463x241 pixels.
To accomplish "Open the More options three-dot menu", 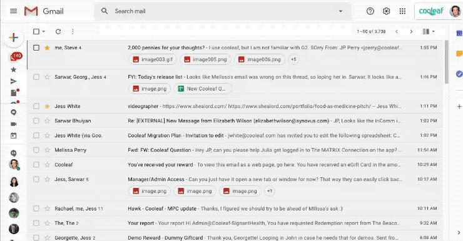I will coord(73,31).
